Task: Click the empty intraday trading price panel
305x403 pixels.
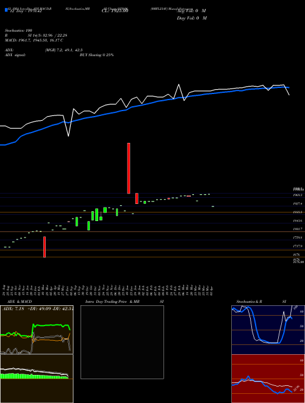Action: 122,342
